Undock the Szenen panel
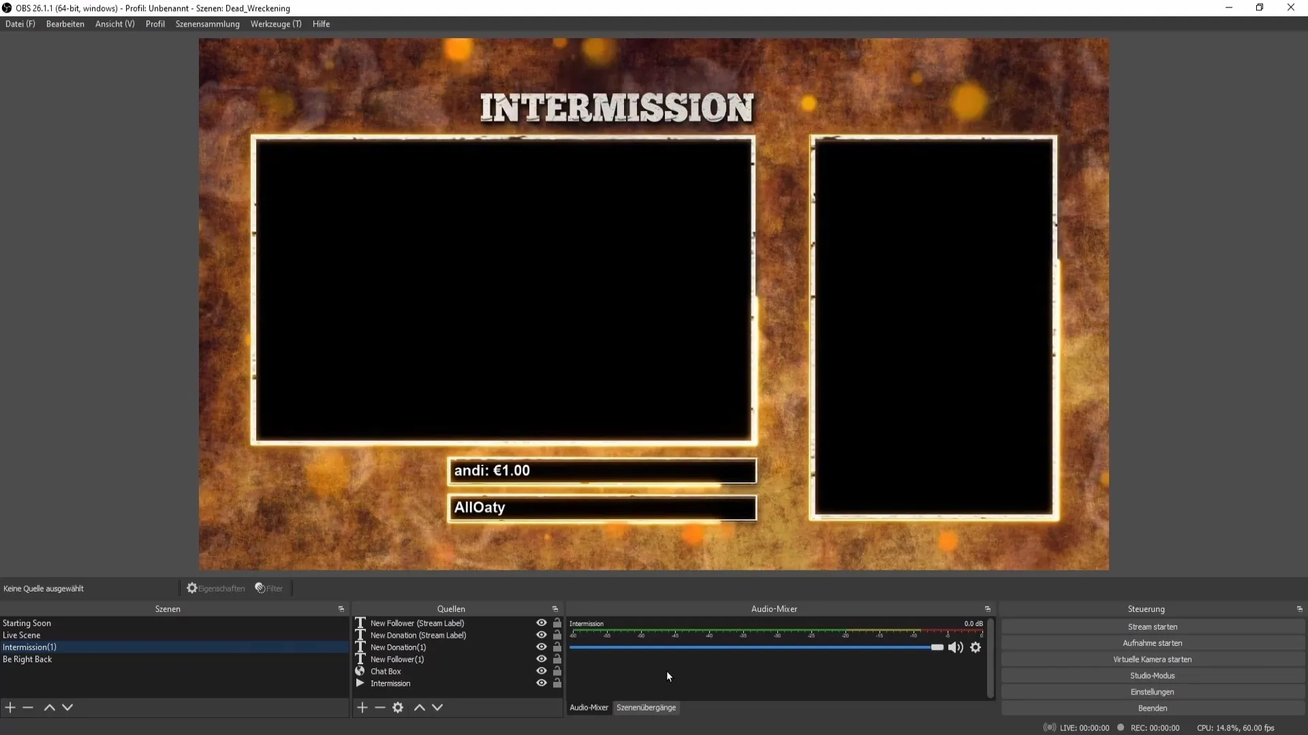This screenshot has width=1308, height=735. click(341, 609)
